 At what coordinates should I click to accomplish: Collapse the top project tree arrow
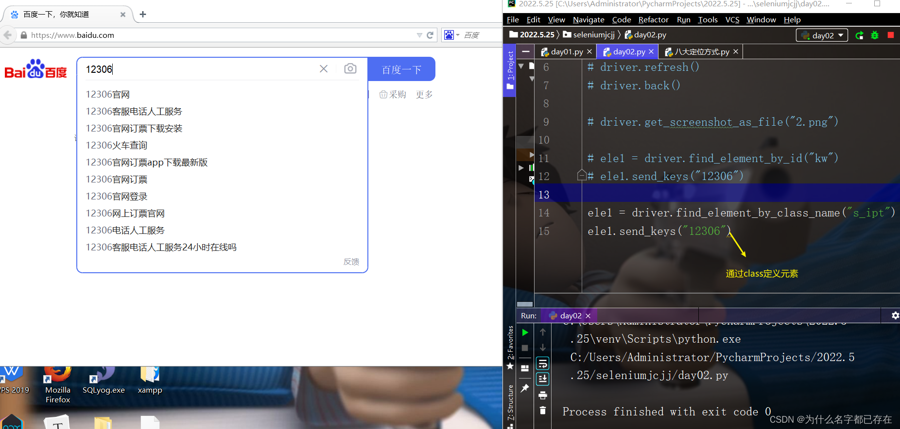(521, 66)
